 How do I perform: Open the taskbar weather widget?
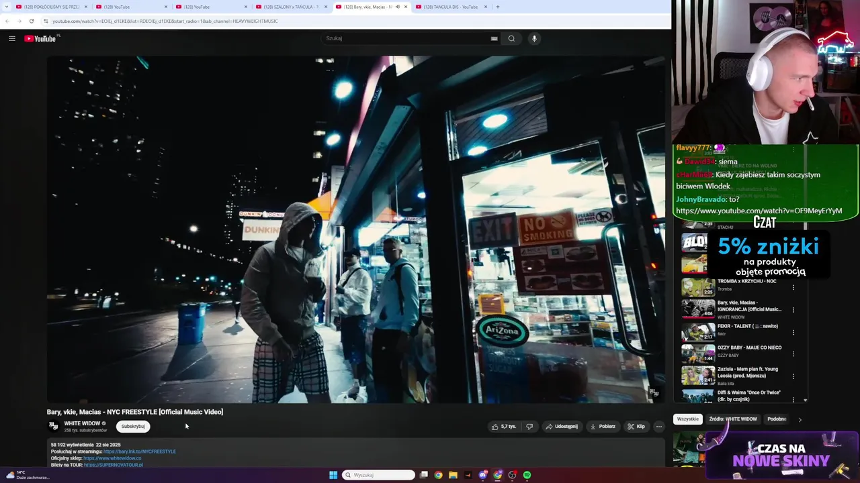28,475
